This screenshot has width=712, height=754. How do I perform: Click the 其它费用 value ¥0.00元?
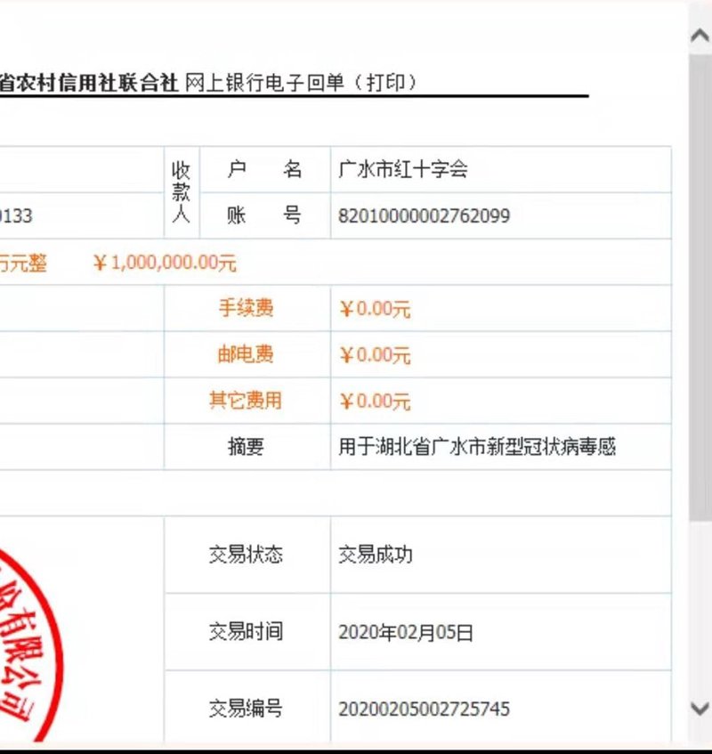pyautogui.click(x=375, y=401)
